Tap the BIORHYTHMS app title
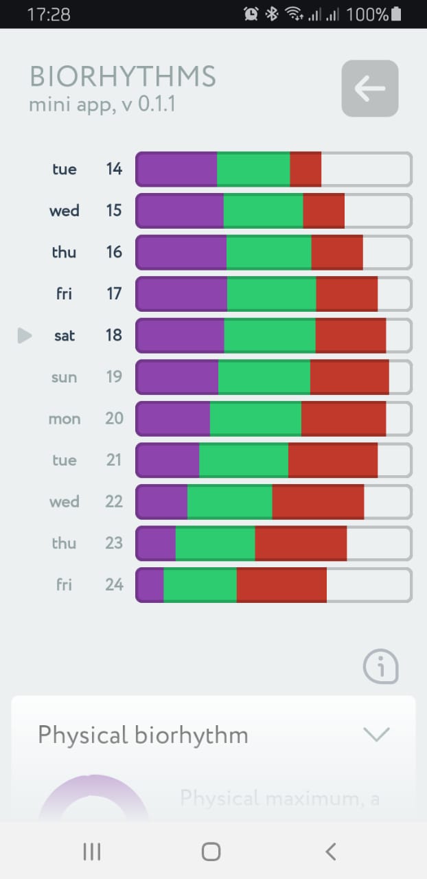Image resolution: width=427 pixels, height=879 pixels. (123, 76)
